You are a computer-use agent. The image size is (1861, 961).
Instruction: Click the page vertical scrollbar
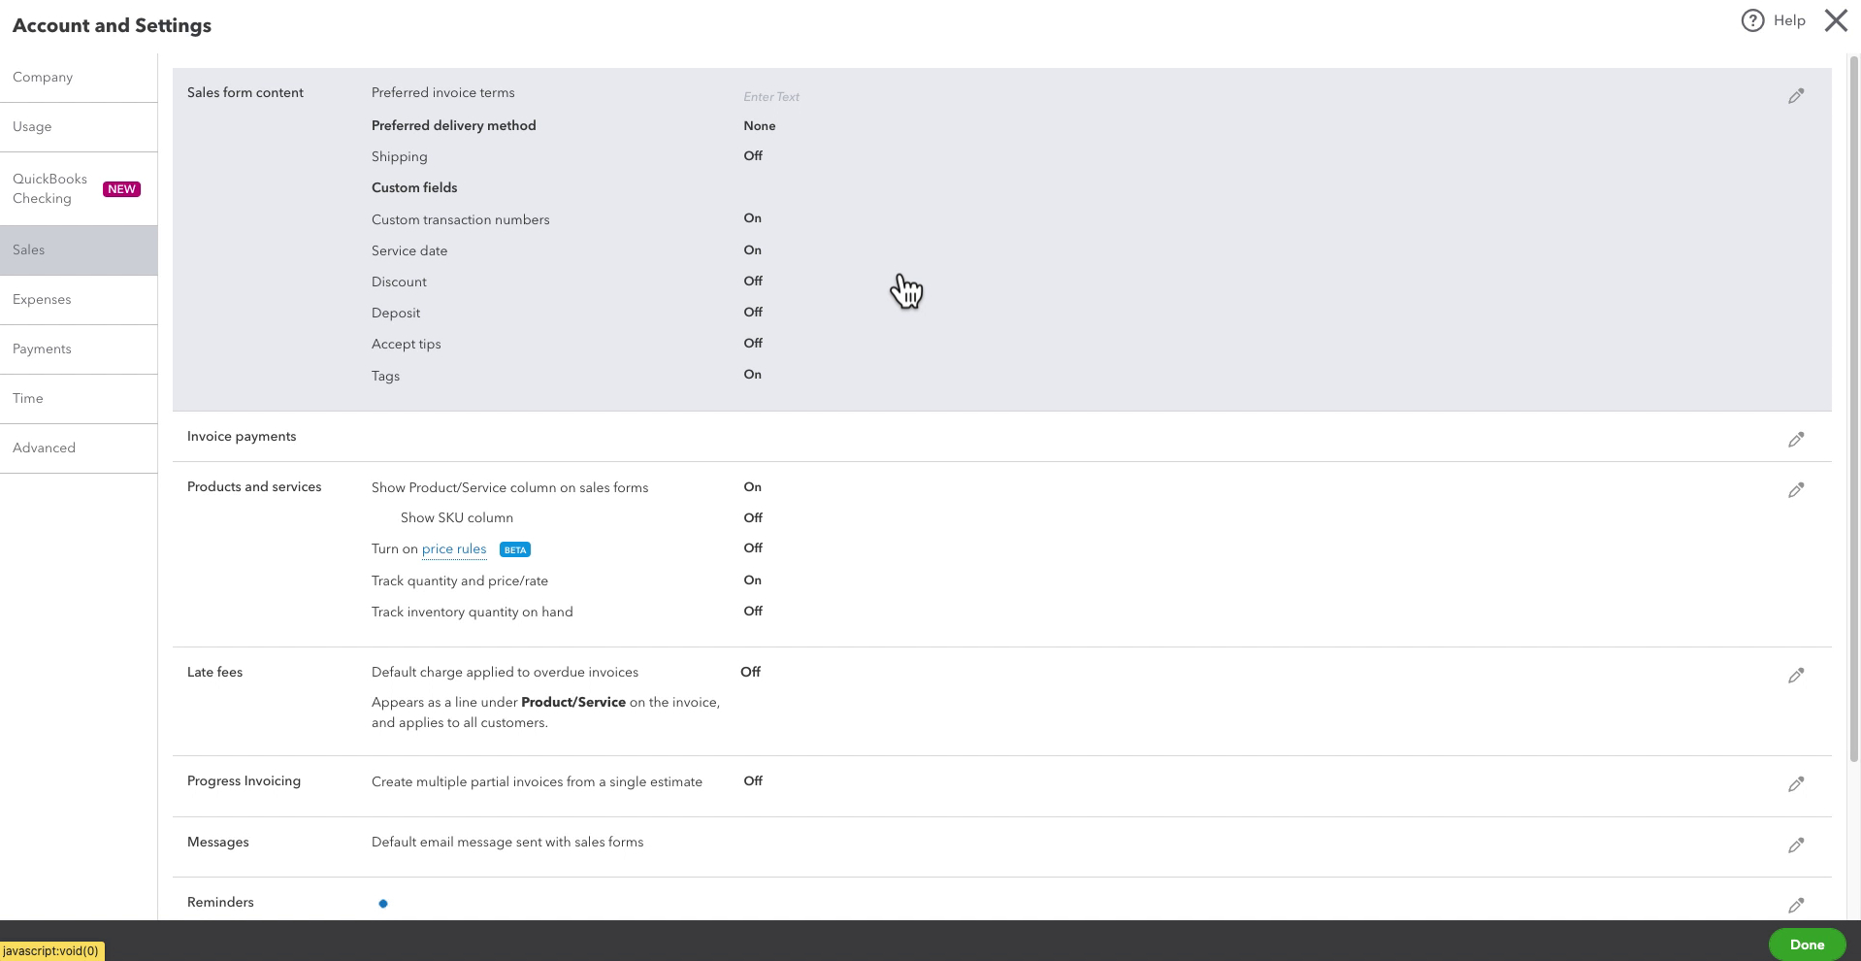(x=1855, y=408)
